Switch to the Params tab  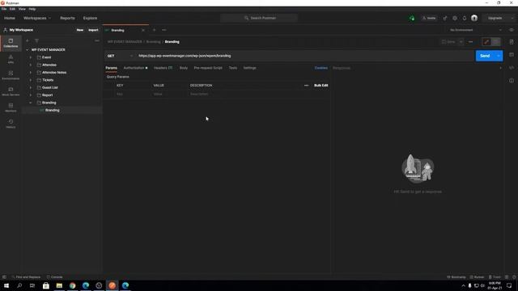[x=112, y=68]
